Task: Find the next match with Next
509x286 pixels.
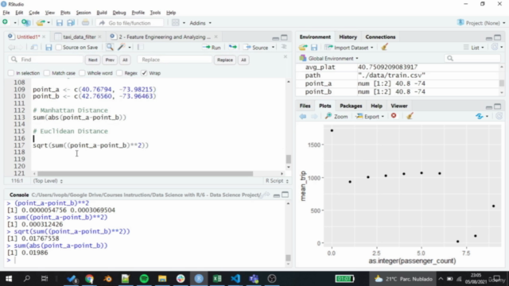Action: [x=92, y=60]
